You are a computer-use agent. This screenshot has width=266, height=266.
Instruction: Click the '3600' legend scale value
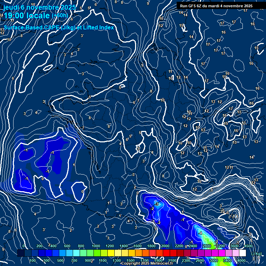pyautogui.click(x=234, y=246)
